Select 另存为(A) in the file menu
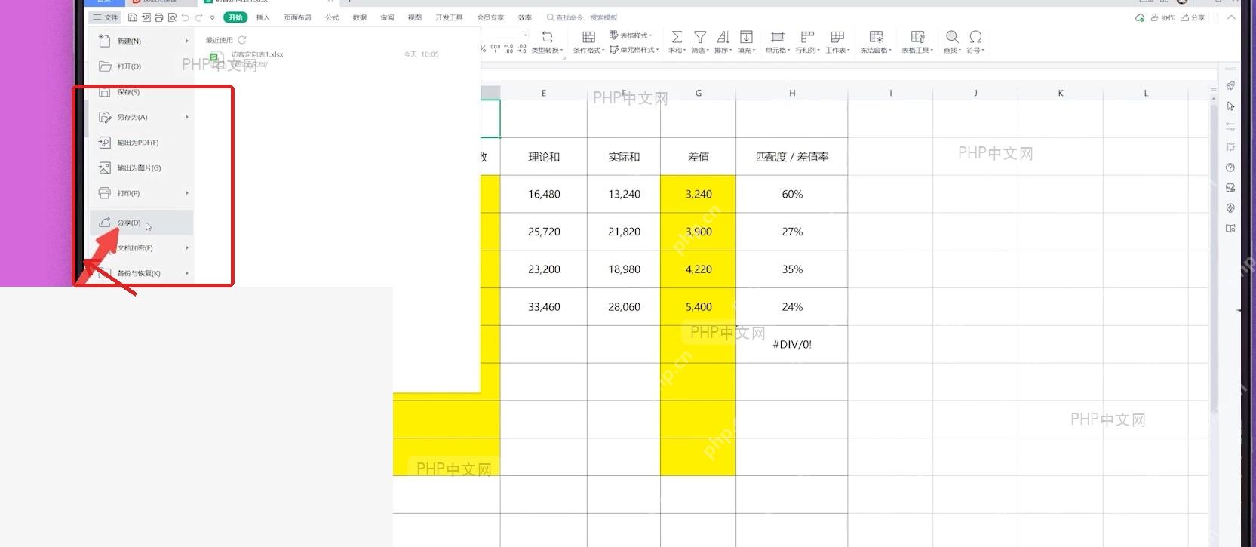This screenshot has width=1256, height=547. click(x=142, y=117)
